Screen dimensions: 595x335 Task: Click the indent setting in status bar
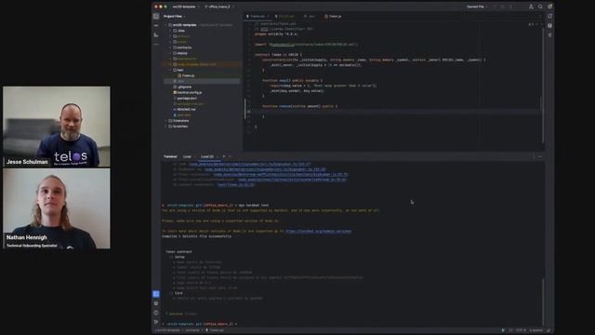[535, 330]
